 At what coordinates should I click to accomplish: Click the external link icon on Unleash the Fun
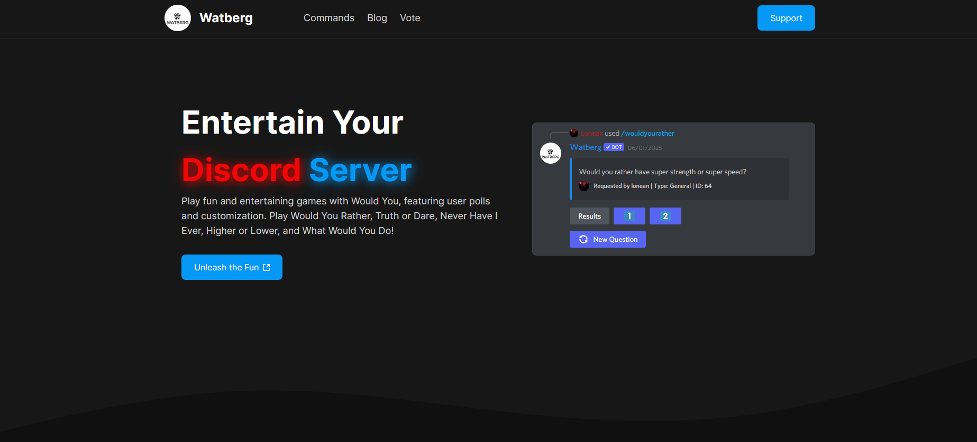[x=267, y=268]
